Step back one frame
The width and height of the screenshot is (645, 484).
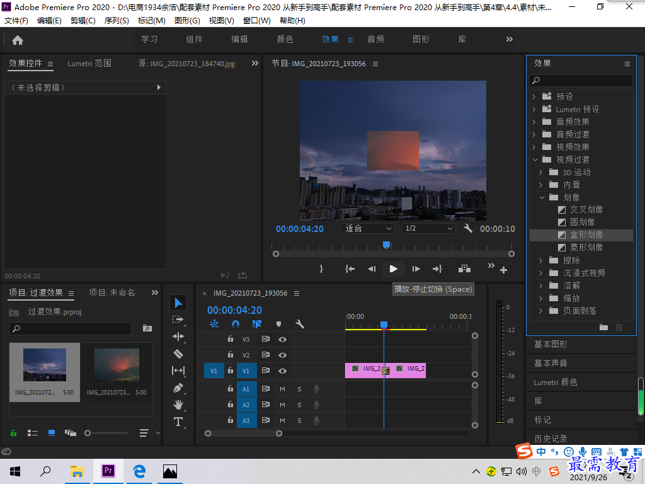point(372,268)
